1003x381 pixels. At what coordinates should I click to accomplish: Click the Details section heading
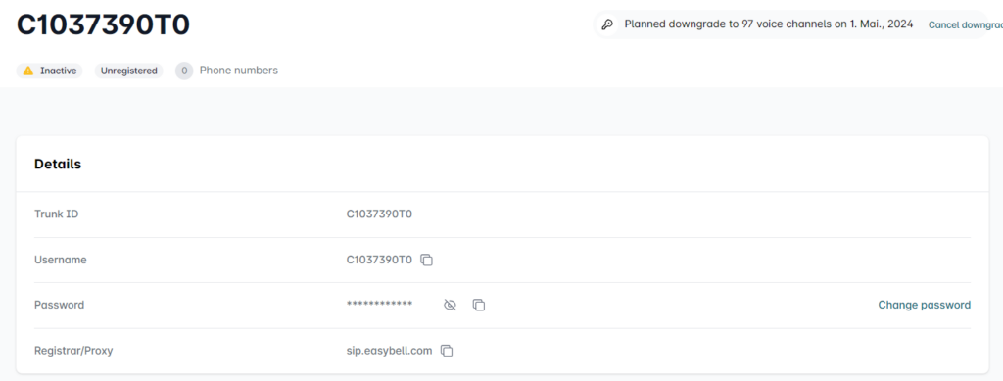tap(58, 165)
